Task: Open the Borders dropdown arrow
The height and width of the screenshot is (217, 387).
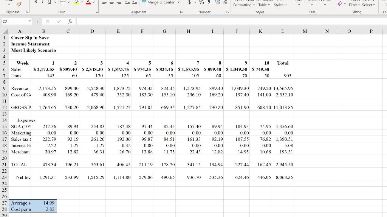Action: 69,2
